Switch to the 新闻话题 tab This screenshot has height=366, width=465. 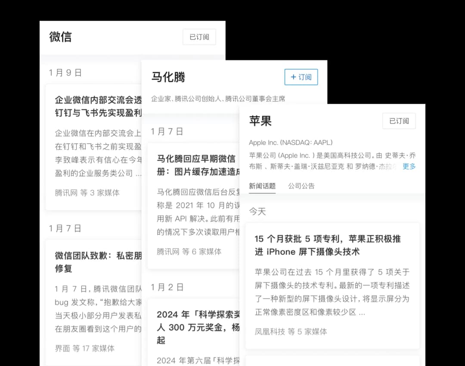(262, 186)
